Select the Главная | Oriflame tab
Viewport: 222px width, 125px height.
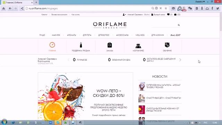pos(18,2)
